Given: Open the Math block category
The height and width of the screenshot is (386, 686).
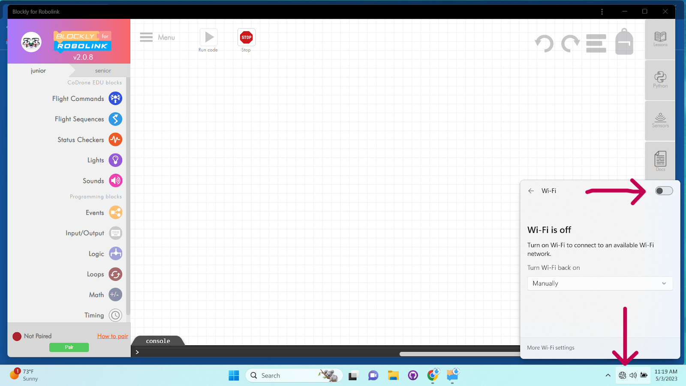Looking at the screenshot, I should pyautogui.click(x=105, y=295).
